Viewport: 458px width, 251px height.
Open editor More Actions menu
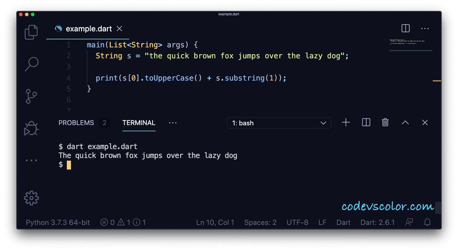click(425, 29)
